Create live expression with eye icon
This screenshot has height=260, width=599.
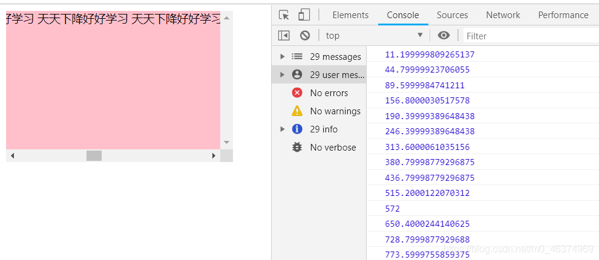click(444, 36)
